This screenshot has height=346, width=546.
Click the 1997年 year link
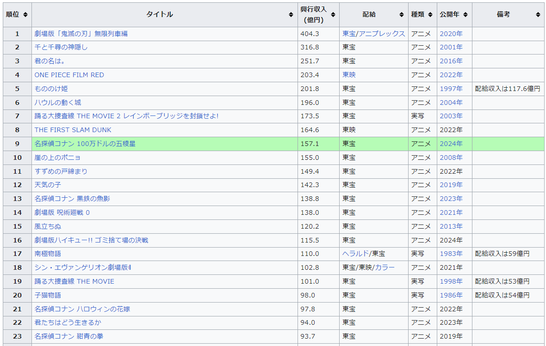[x=451, y=89]
